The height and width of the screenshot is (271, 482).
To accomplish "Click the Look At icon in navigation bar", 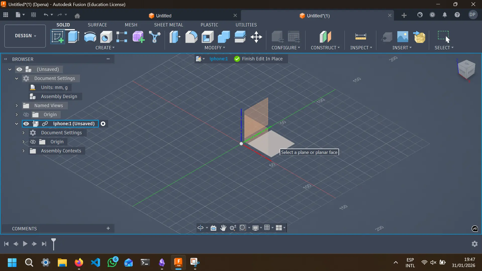I will (213, 228).
